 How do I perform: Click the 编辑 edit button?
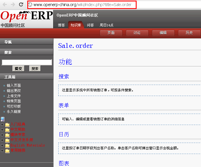(163, 33)
